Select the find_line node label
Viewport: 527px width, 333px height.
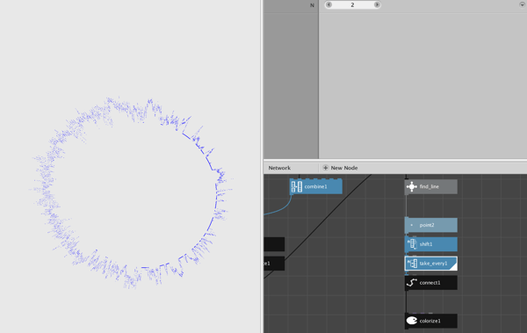coord(430,186)
